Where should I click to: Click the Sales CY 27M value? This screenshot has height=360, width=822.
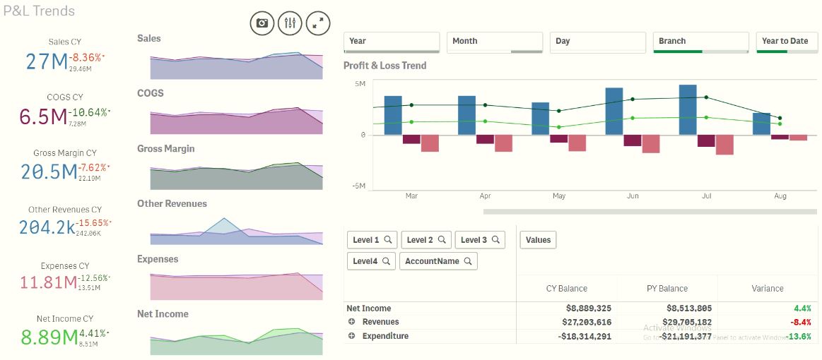click(x=47, y=62)
